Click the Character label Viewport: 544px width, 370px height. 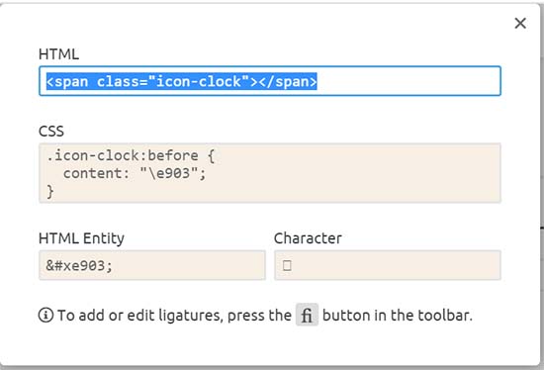click(x=308, y=238)
